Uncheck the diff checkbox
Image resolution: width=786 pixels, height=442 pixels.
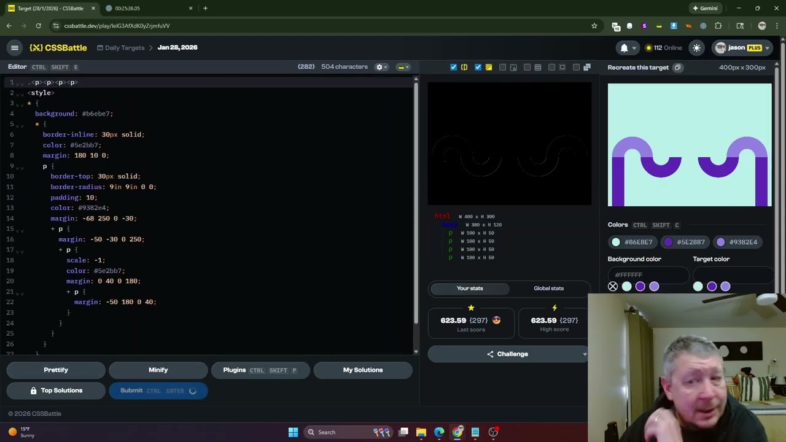coord(478,67)
